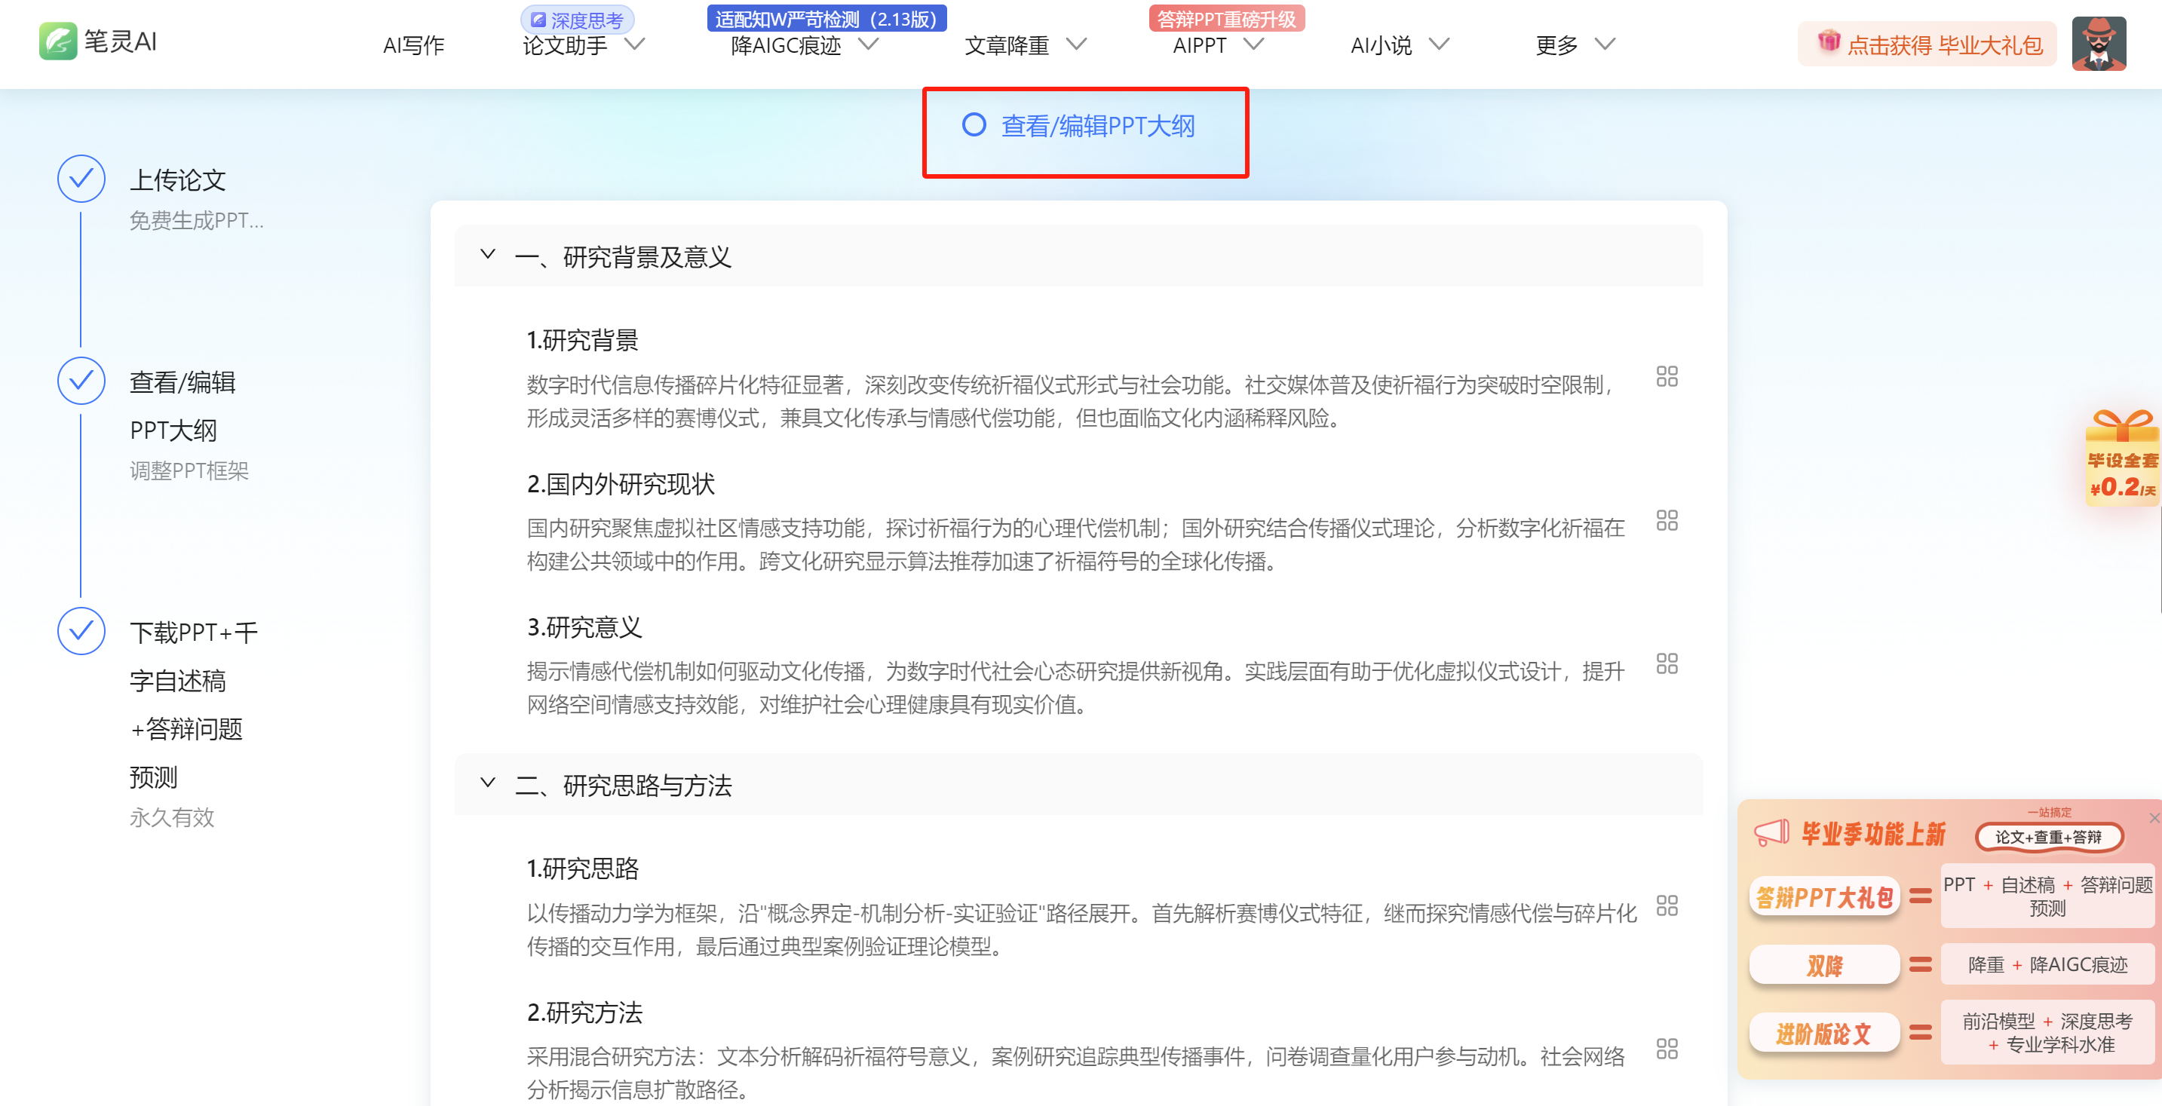Select the 查看/编辑PPT大纲 radio circle

click(974, 126)
